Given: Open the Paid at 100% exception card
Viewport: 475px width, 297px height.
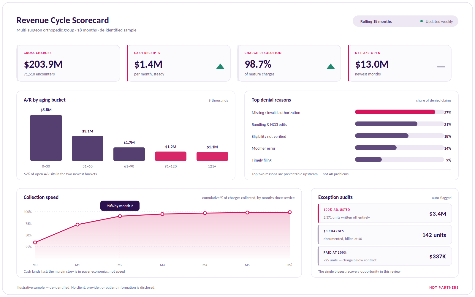Looking at the screenshot, I should point(385,256).
